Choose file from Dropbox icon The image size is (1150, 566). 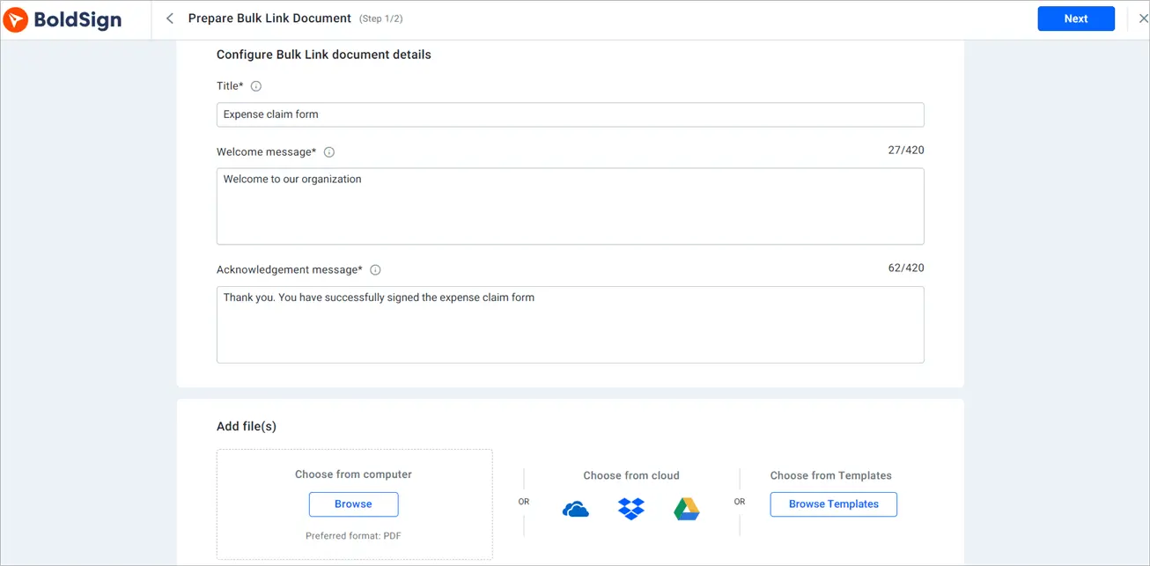pos(631,509)
